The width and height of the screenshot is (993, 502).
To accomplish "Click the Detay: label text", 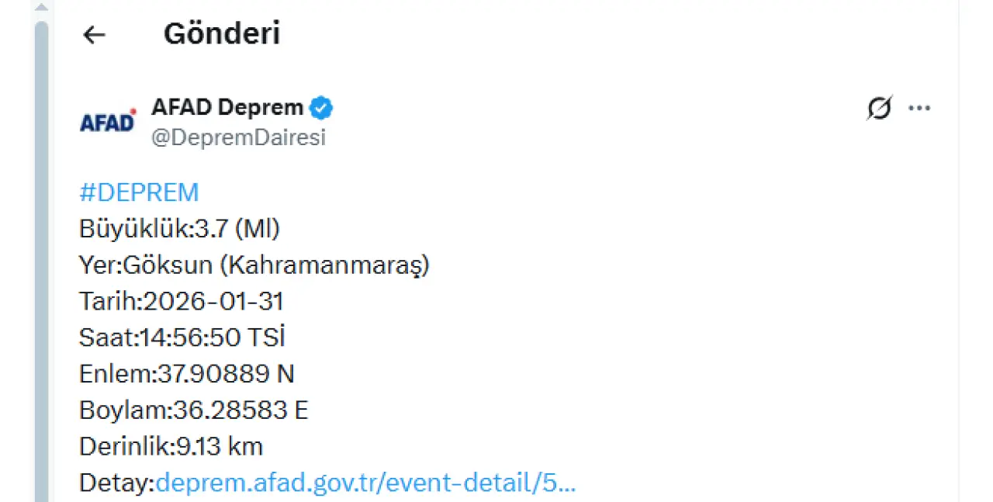I will click(x=117, y=483).
